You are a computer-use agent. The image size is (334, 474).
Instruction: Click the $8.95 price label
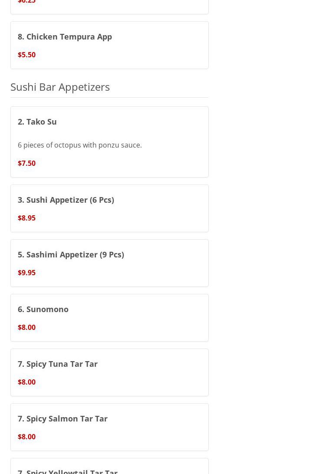(x=26, y=218)
